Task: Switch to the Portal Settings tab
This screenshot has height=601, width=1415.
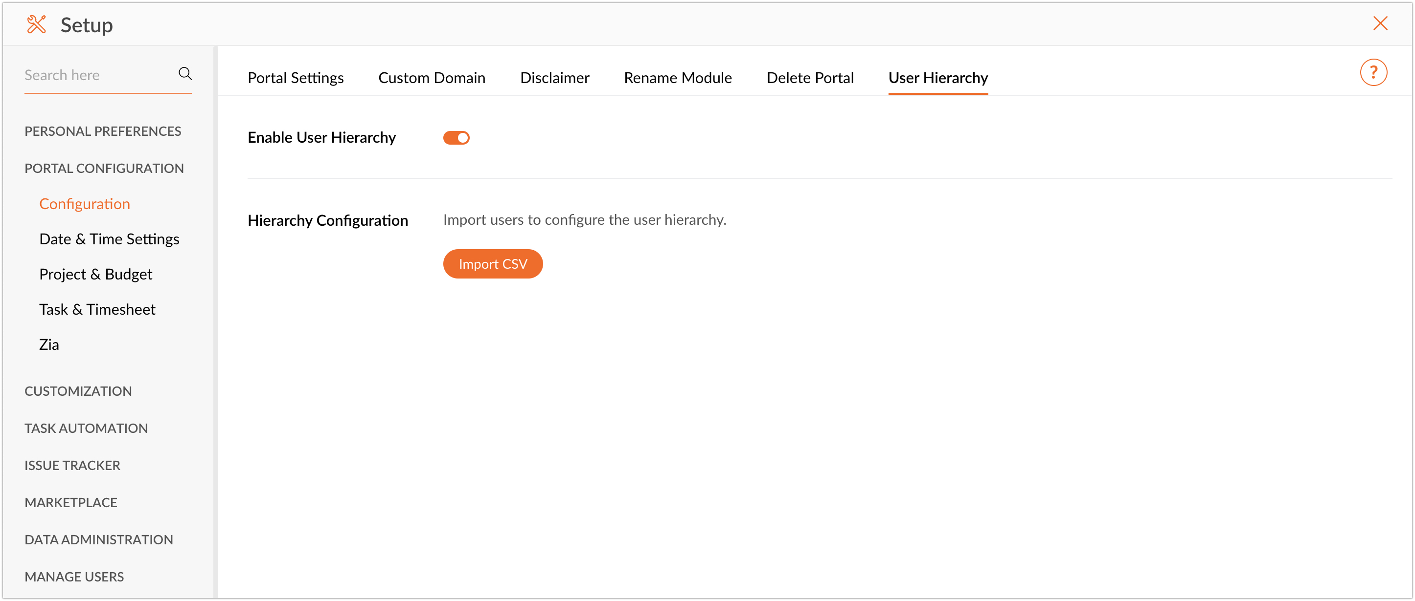Action: [x=296, y=78]
